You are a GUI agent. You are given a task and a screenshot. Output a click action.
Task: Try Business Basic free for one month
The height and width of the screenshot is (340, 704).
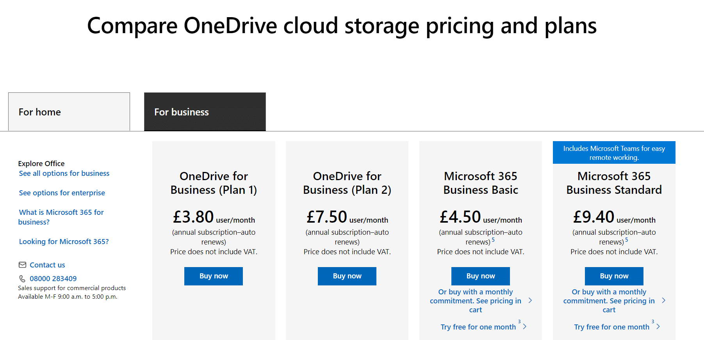pyautogui.click(x=478, y=327)
